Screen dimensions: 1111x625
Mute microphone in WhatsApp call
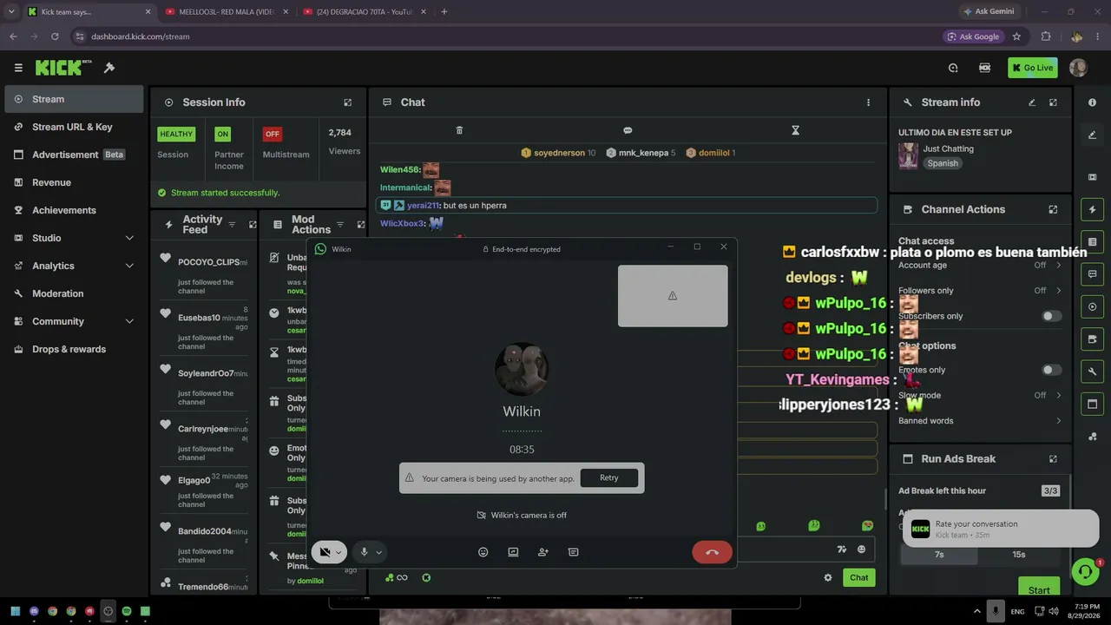pyautogui.click(x=365, y=552)
